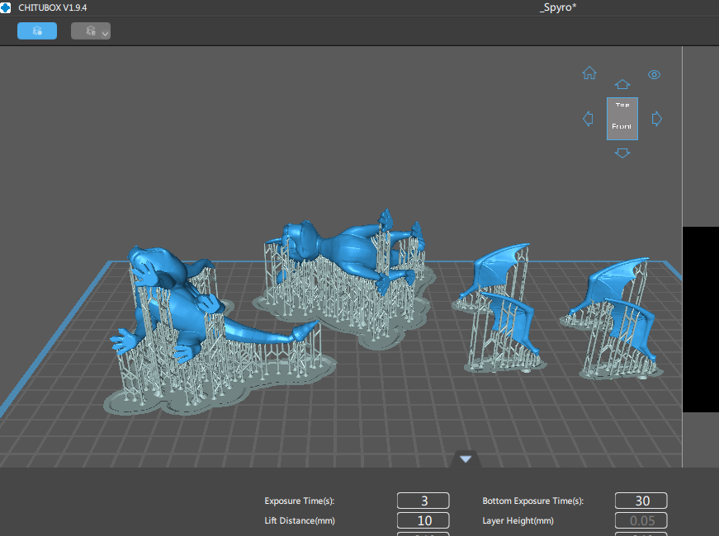Toggle the eye perspective view icon

[654, 74]
